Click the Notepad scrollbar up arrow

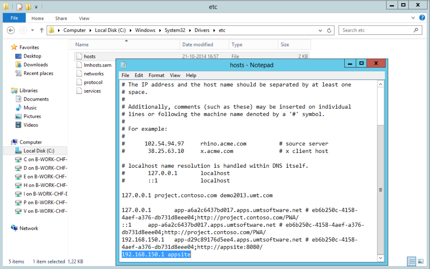380,84
